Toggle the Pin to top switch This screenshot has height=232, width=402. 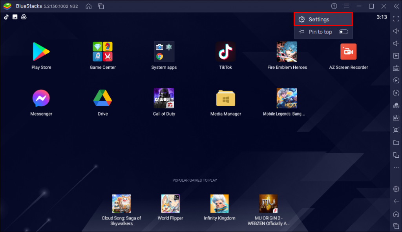[x=343, y=32]
